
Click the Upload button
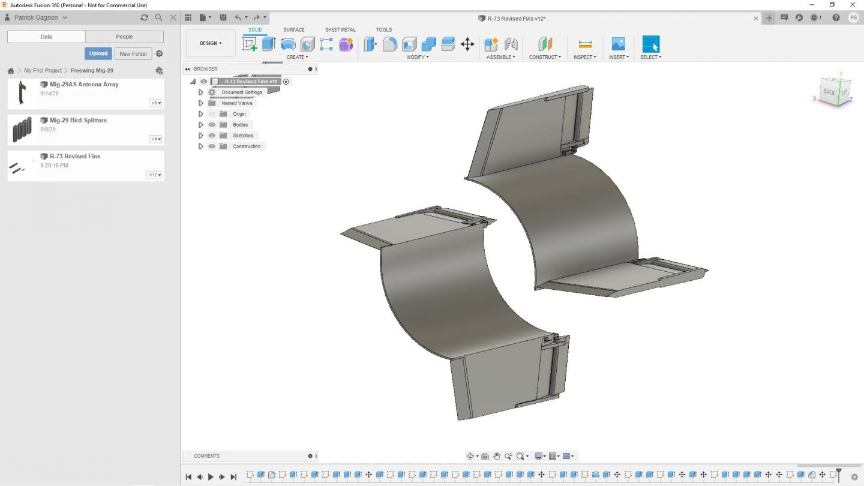point(98,53)
